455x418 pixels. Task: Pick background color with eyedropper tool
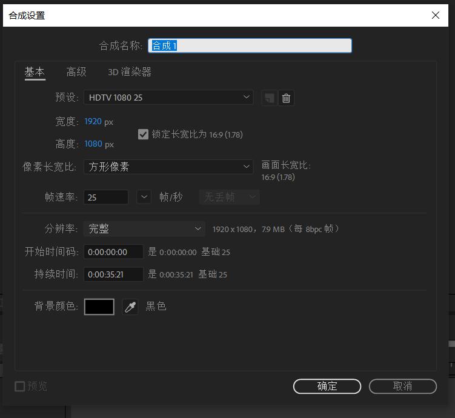click(130, 307)
